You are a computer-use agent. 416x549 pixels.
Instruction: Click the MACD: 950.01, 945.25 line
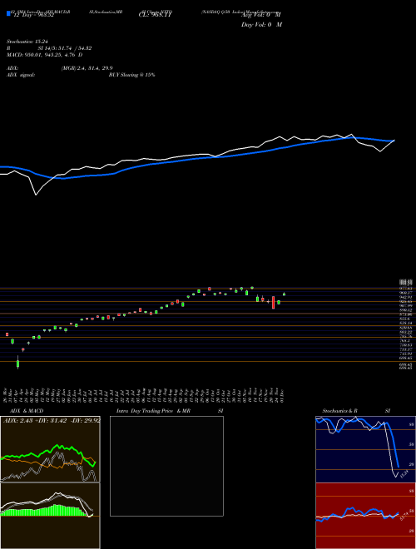(x=45, y=55)
